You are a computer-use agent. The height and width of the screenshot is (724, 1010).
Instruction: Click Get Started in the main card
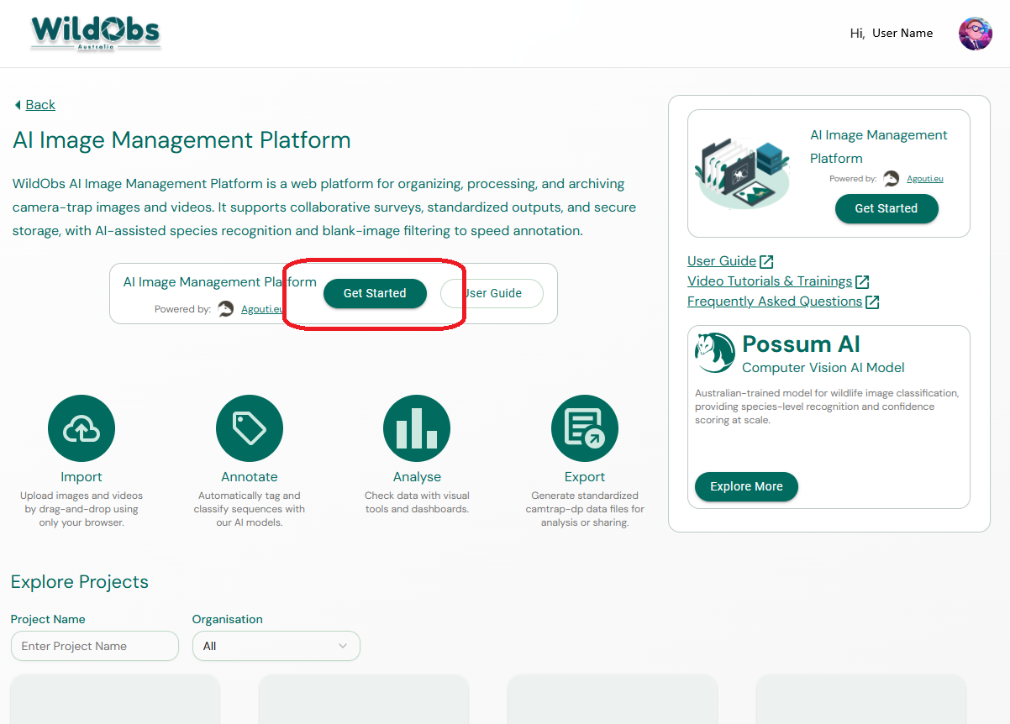tap(375, 293)
